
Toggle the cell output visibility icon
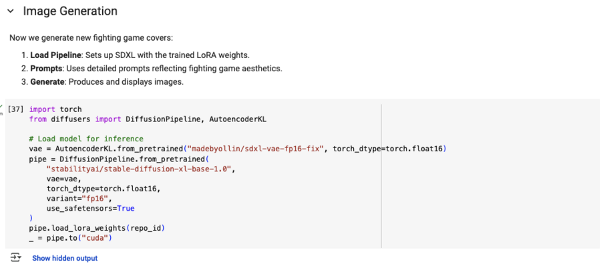(15, 257)
